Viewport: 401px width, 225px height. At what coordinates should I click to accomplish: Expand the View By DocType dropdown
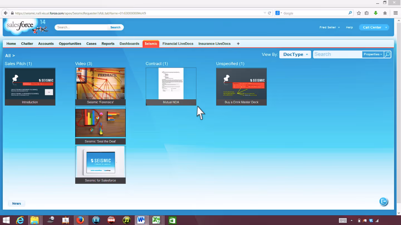pyautogui.click(x=295, y=55)
